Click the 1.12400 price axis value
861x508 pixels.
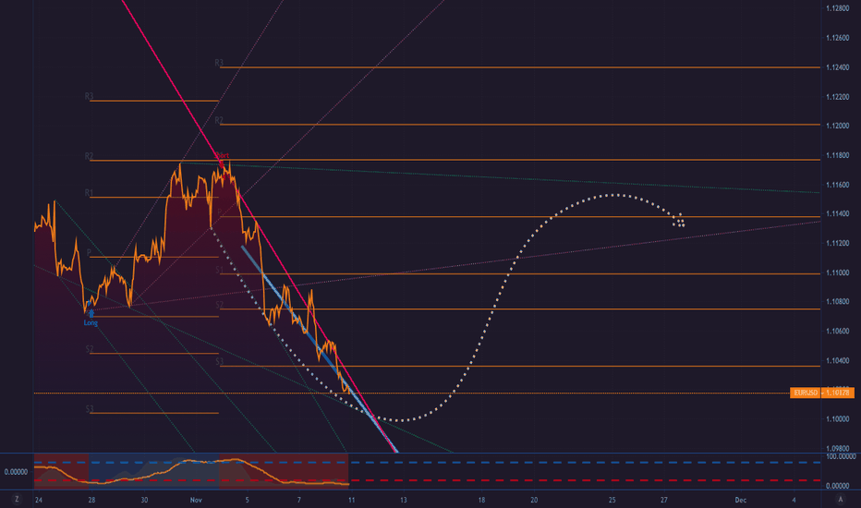tap(837, 67)
